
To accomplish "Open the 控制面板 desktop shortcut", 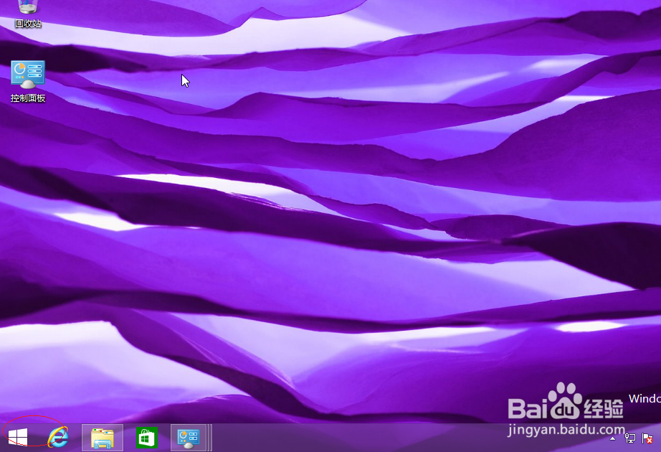I will click(28, 74).
